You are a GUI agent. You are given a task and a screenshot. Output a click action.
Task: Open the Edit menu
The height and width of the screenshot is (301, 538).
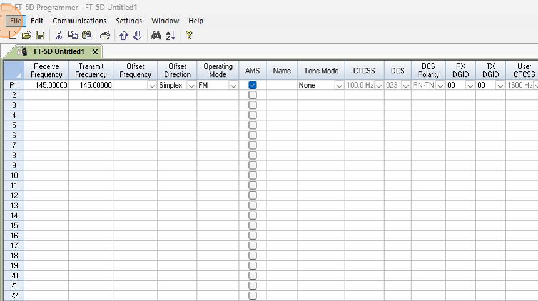tap(37, 21)
